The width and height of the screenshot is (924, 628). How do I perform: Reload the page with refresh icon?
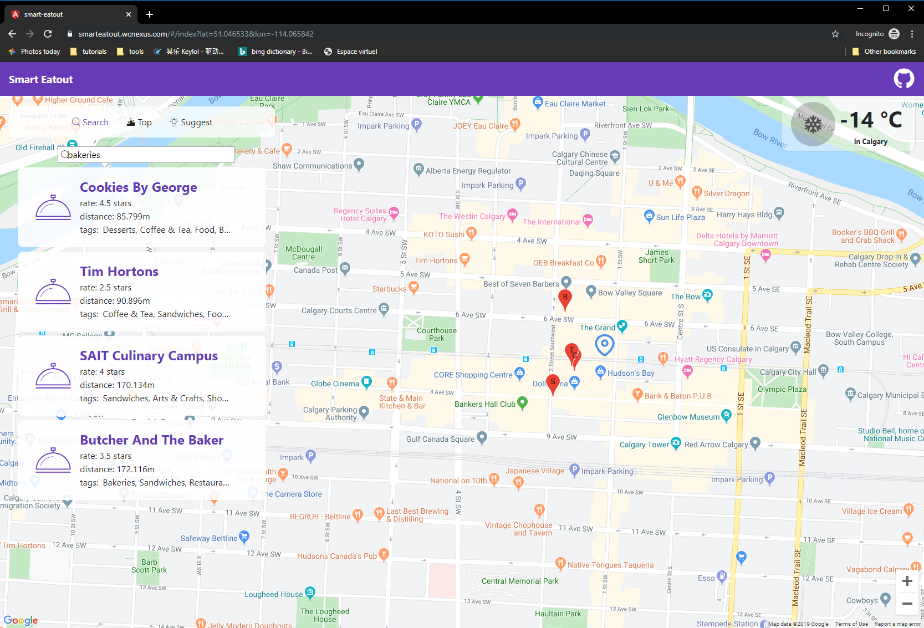(48, 34)
